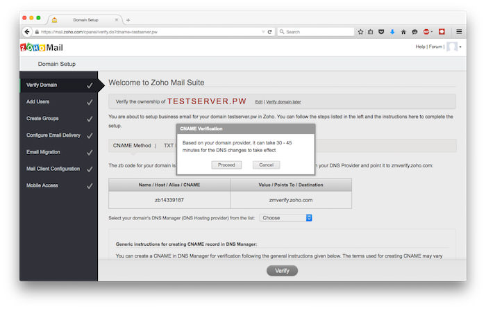Click the CNAME Verification dialog title
Screen dimensions: 486x309
(x=201, y=128)
